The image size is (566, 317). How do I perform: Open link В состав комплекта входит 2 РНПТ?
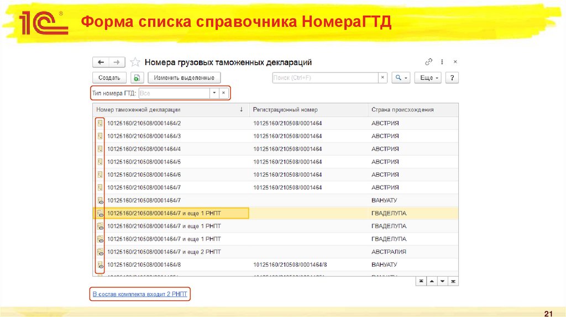click(x=140, y=295)
